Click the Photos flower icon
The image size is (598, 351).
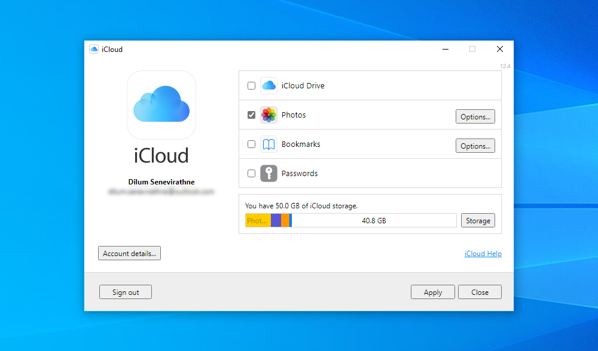click(x=269, y=115)
